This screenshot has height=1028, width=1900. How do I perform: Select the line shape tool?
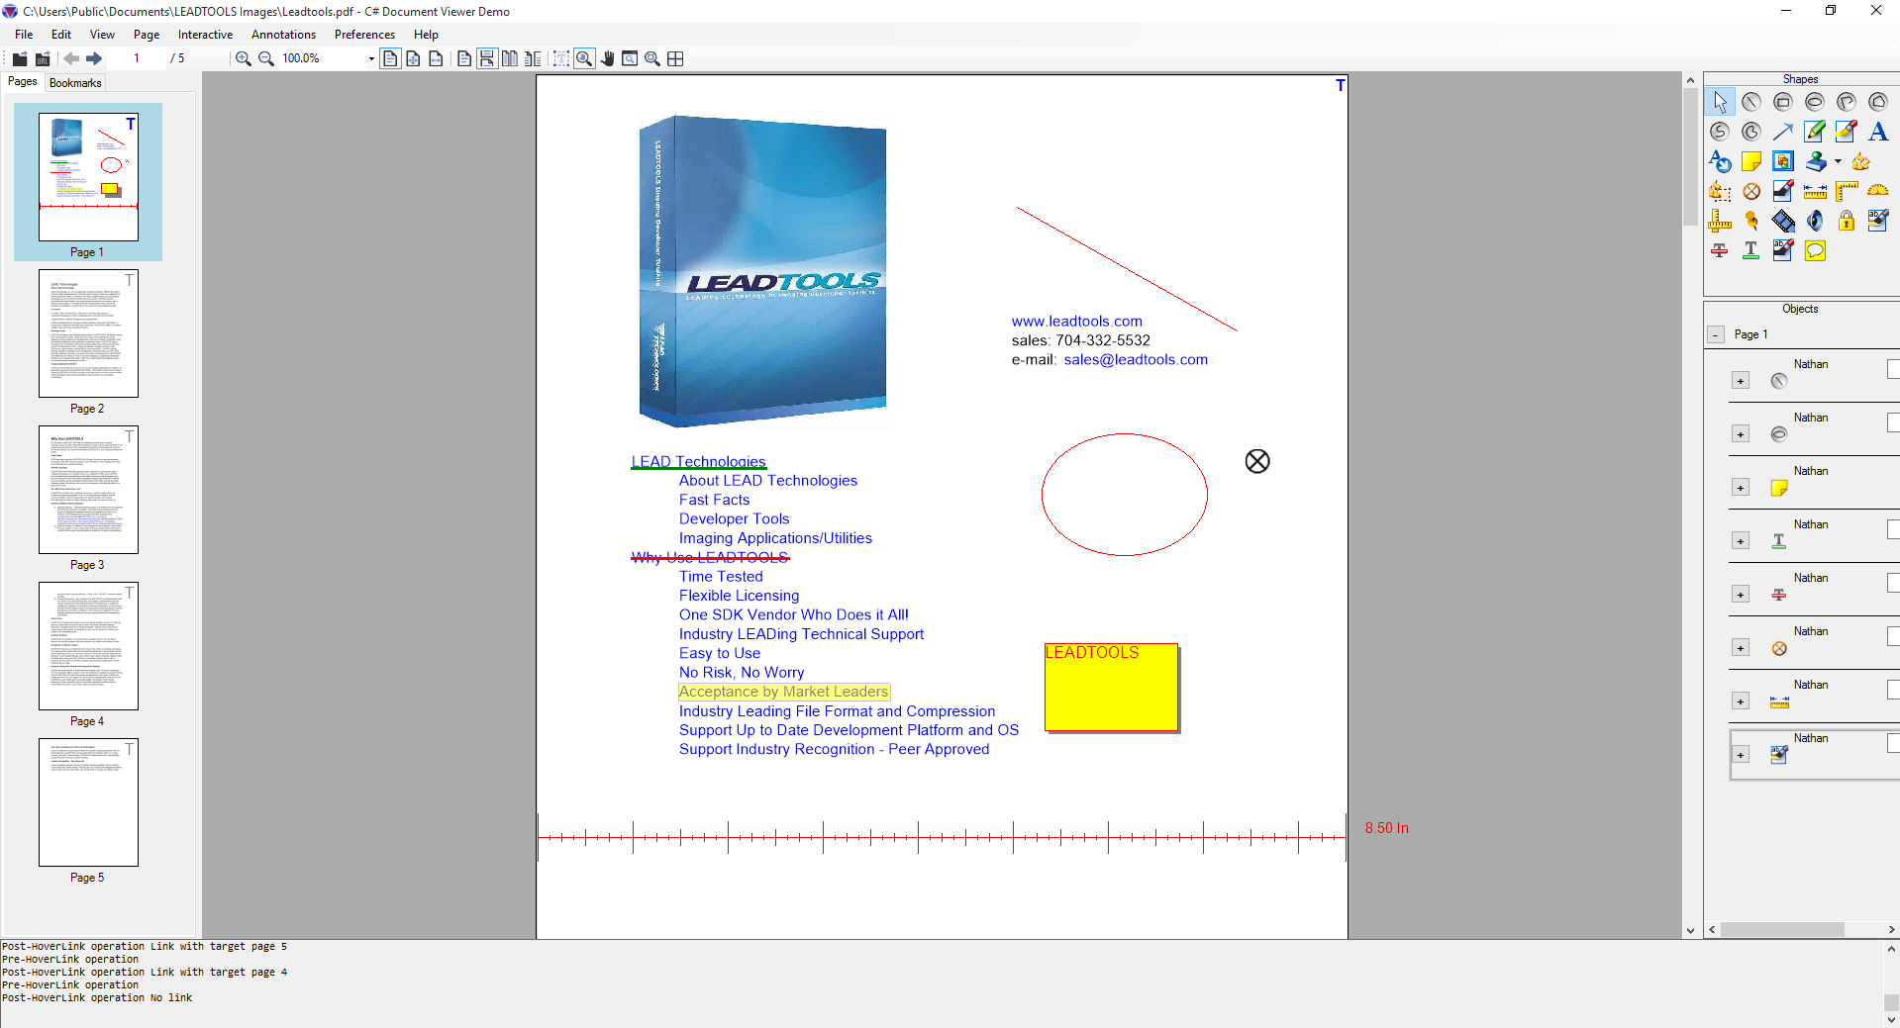1751,102
